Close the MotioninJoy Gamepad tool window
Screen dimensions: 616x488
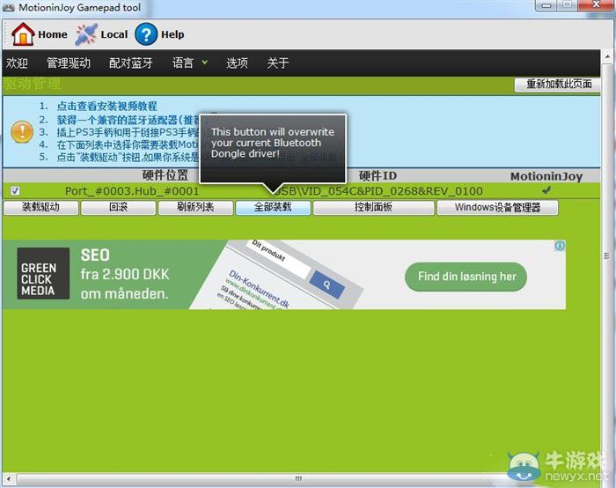pos(597,4)
